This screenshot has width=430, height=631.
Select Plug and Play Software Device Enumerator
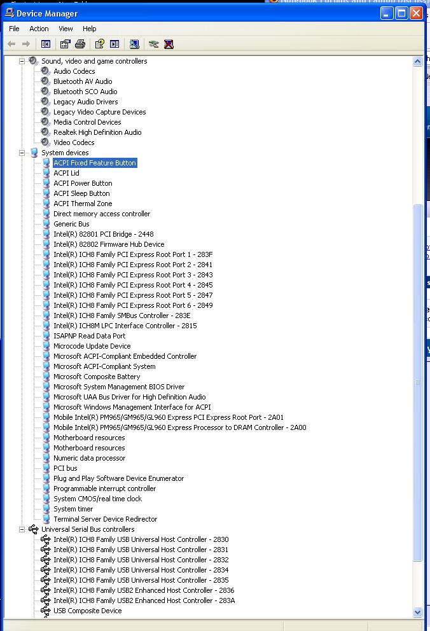119,478
